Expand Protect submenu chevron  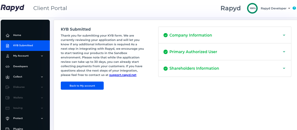[x=42, y=118]
